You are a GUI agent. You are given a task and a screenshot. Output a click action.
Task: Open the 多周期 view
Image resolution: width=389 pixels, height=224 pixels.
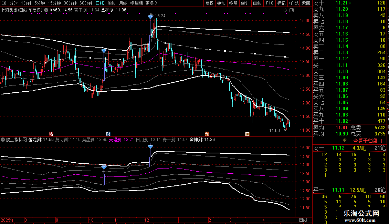click(x=136, y=3)
